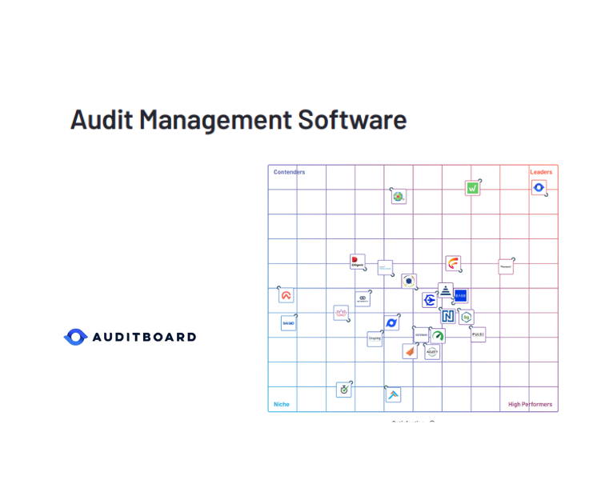Select the EASE blue logo tile
Image resolution: width=613 pixels, height=480 pixels.
(x=460, y=295)
